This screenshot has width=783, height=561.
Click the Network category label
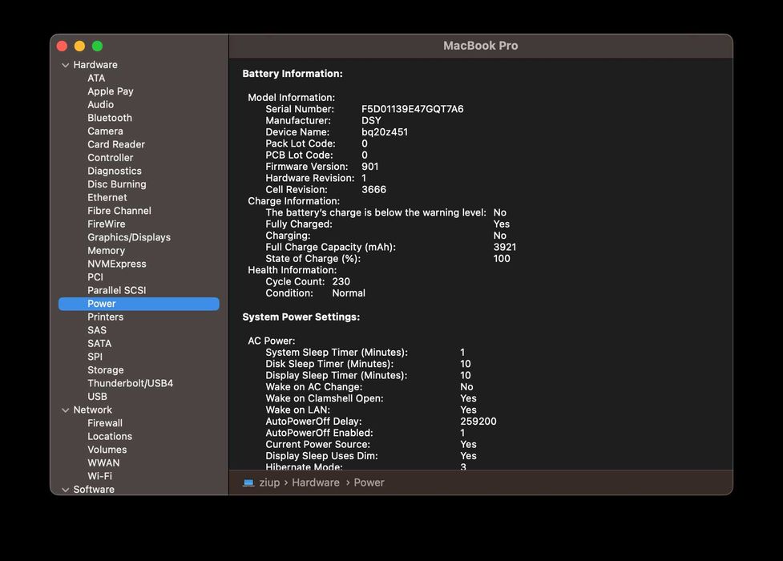click(x=93, y=410)
